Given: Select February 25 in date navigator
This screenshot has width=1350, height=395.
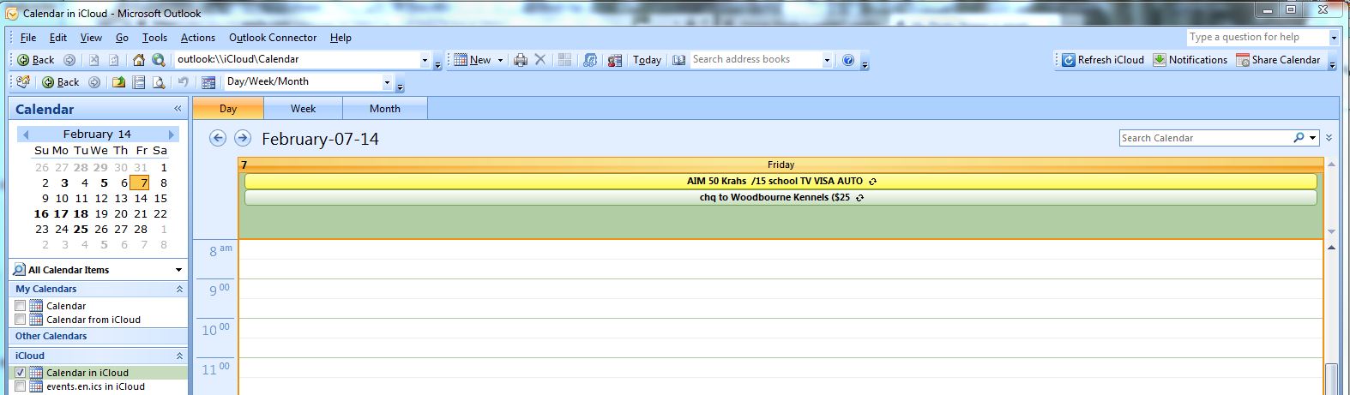Looking at the screenshot, I should [81, 230].
